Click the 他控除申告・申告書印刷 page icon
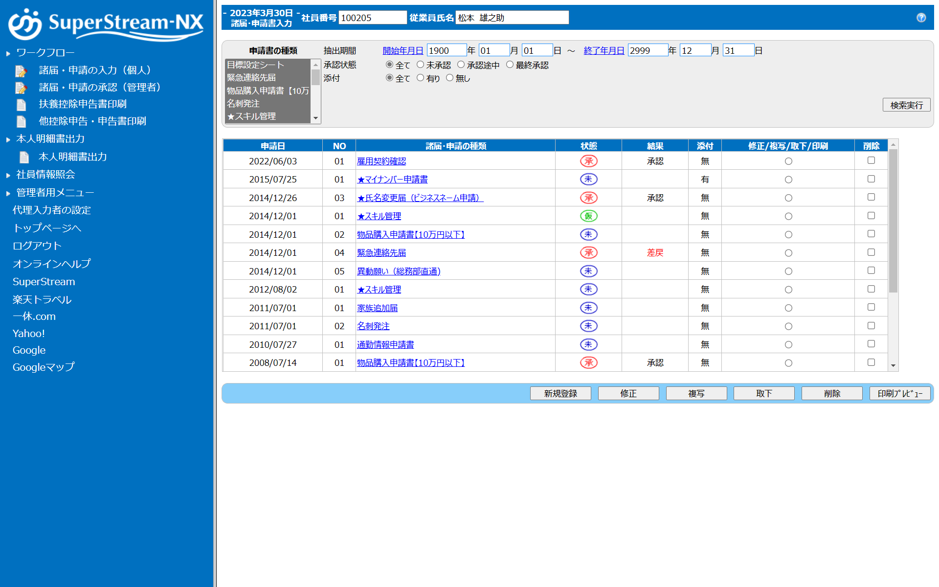 21,121
